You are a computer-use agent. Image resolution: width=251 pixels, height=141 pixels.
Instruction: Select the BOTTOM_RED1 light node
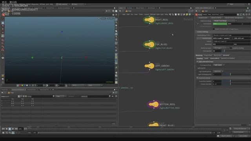pyautogui.click(x=154, y=105)
